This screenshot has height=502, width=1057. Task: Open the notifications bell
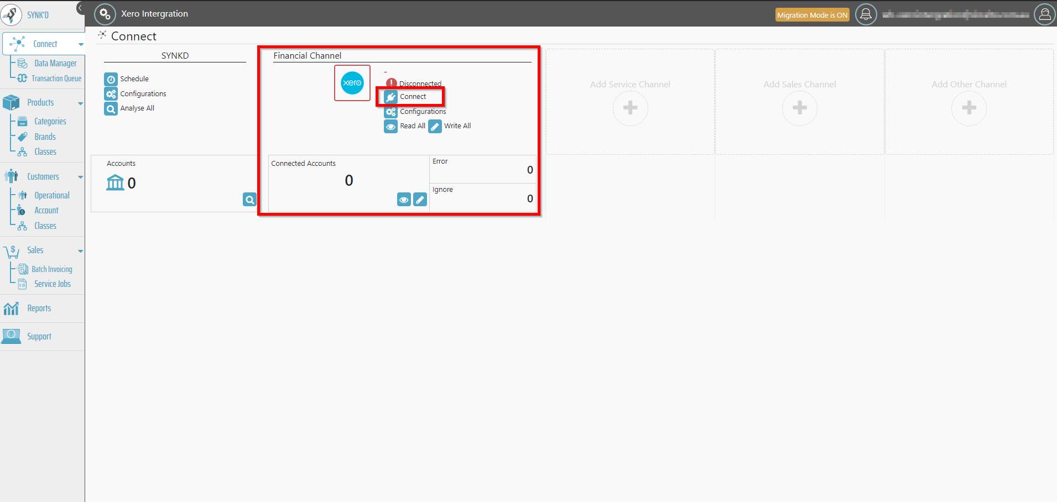click(x=866, y=14)
